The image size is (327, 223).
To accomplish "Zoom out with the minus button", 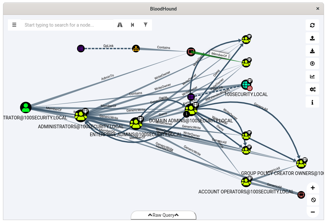I will [x=313, y=212].
